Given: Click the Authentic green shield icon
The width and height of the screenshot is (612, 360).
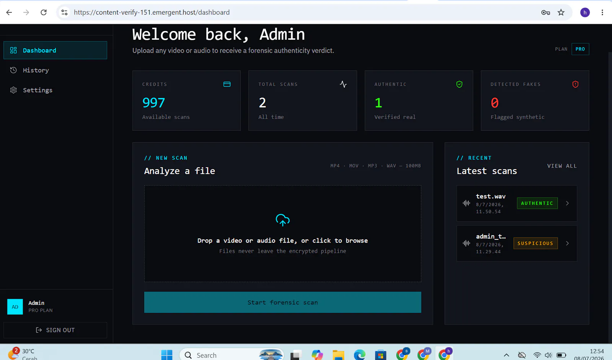Looking at the screenshot, I should point(459,84).
